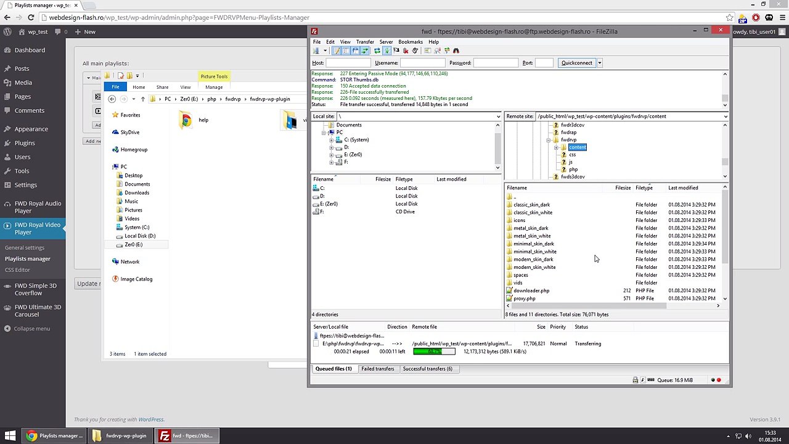Click into the Host input field
Screen dimensions: 789x444
pyautogui.click(x=348, y=63)
